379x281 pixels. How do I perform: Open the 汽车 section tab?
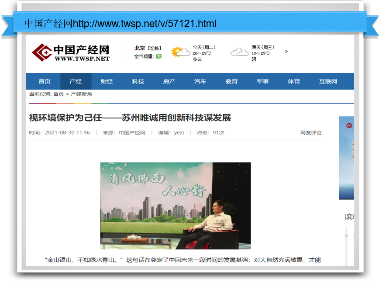(200, 81)
